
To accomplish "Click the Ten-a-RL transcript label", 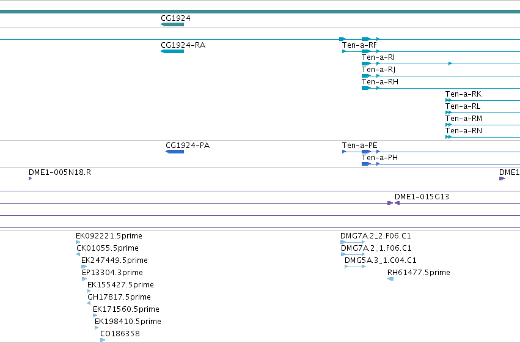I will coord(463,106).
